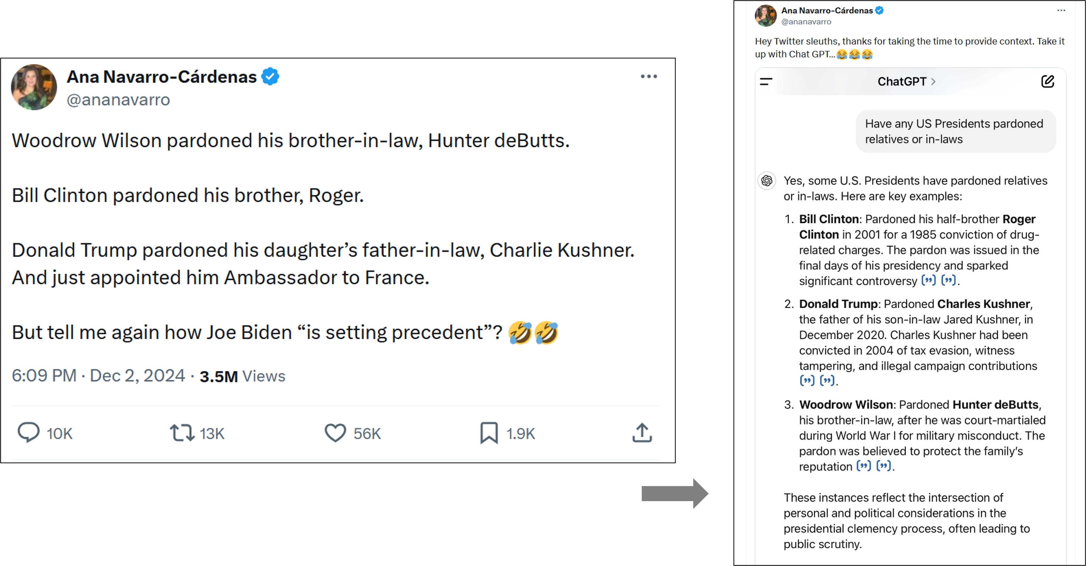Click the small avatar on the right tweet

[x=766, y=16]
